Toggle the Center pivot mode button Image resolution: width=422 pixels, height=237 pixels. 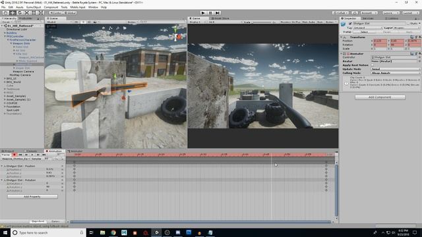click(55, 13)
